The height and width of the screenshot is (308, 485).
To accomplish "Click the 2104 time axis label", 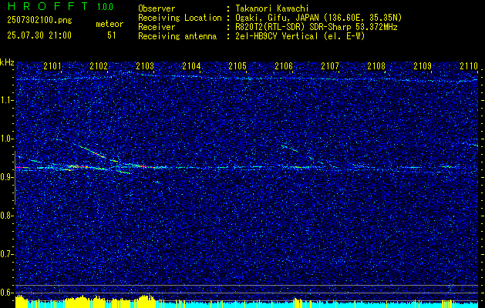I will click(x=191, y=65).
